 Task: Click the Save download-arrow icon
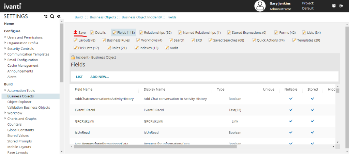pos(75,32)
